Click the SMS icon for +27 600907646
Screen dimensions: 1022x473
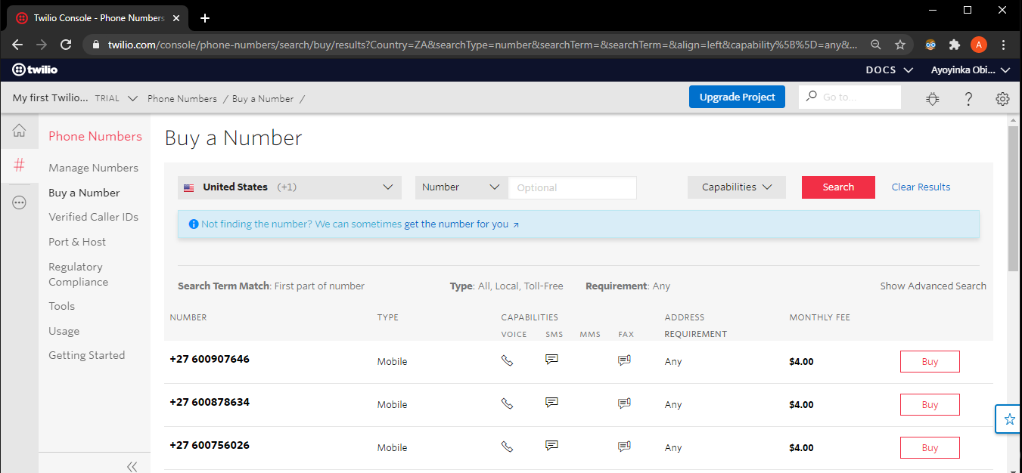click(x=551, y=360)
